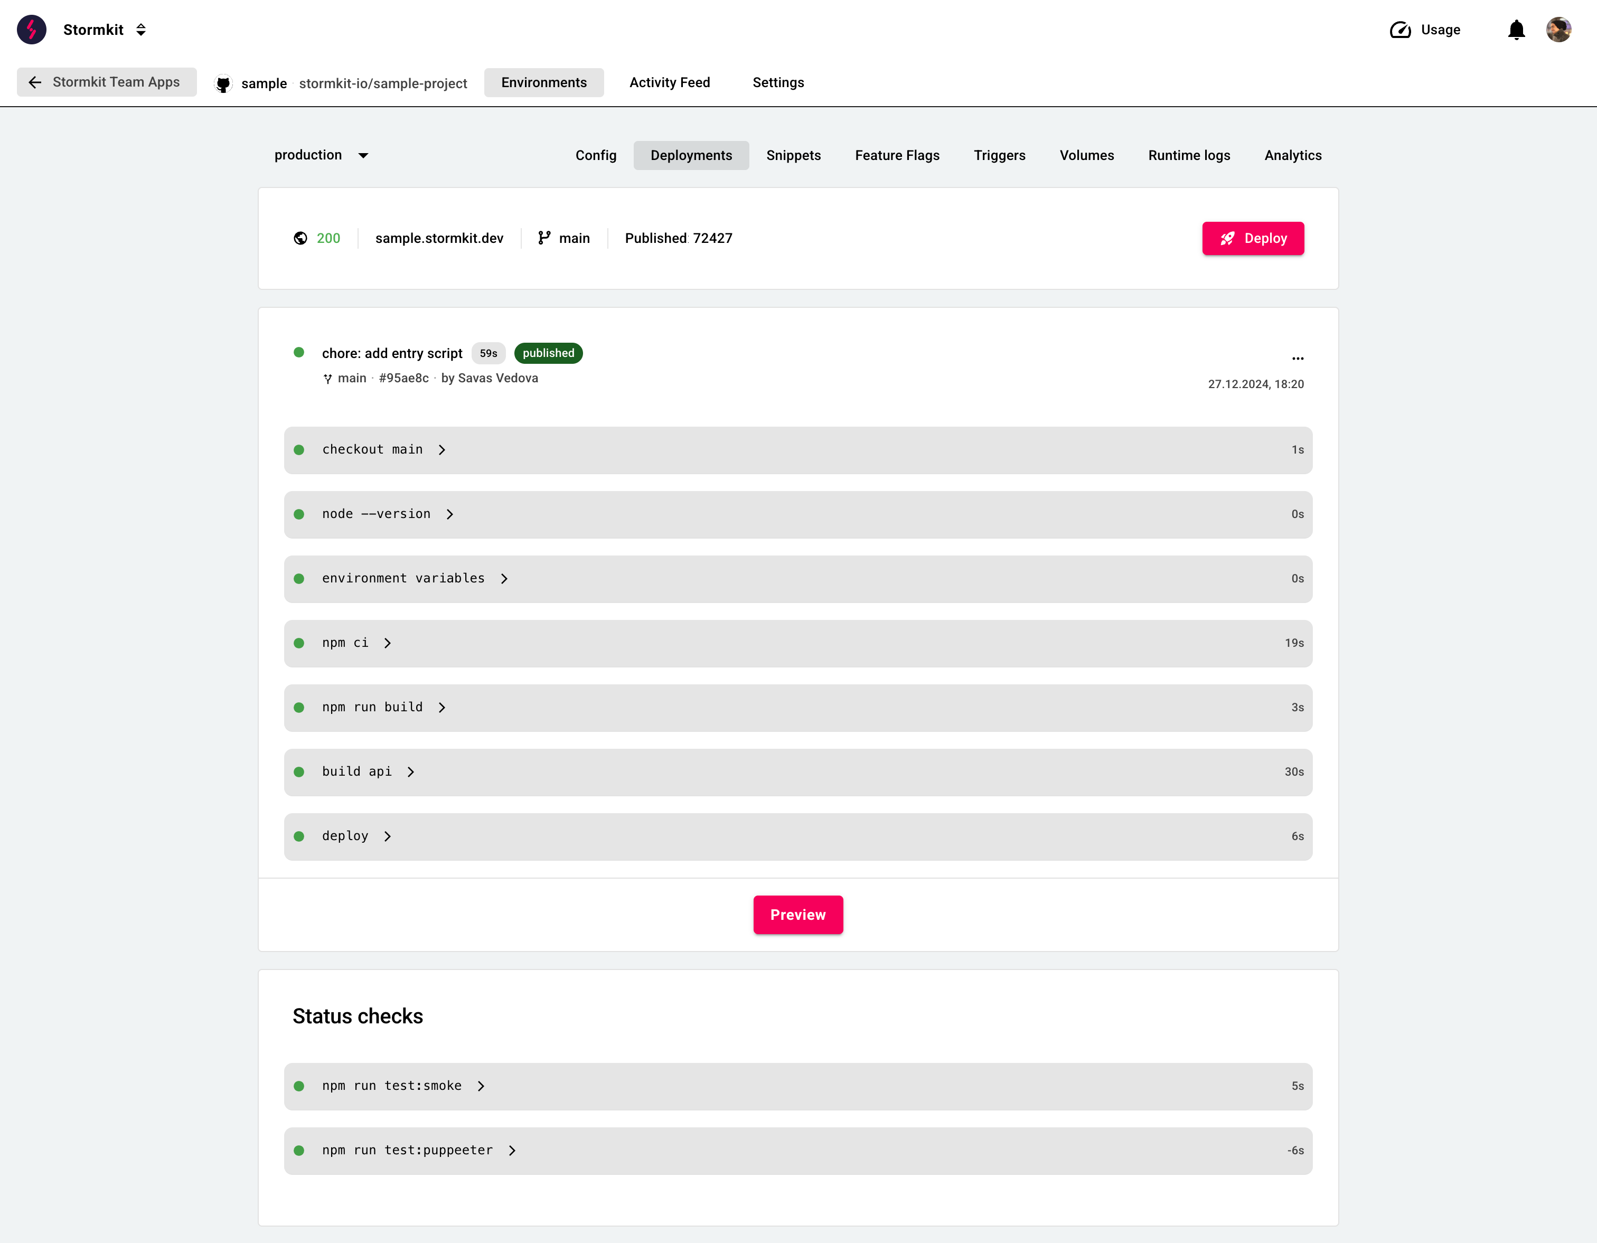Open sample.stormkit.dev domain link
Screen dimensions: 1597x1243
[x=439, y=238]
